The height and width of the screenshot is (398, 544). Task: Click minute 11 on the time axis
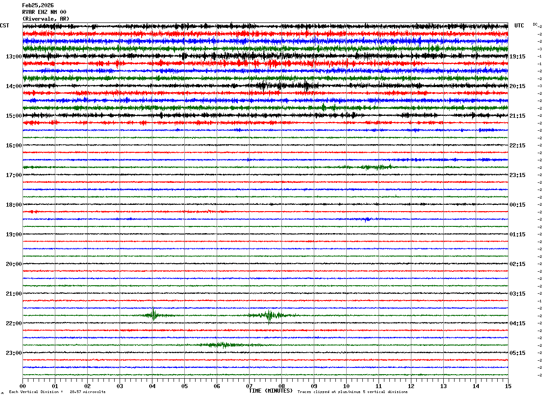tap(379, 386)
